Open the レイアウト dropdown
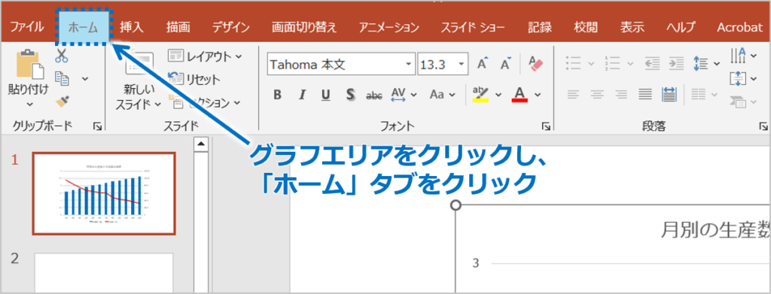This screenshot has width=771, height=294. (x=205, y=56)
